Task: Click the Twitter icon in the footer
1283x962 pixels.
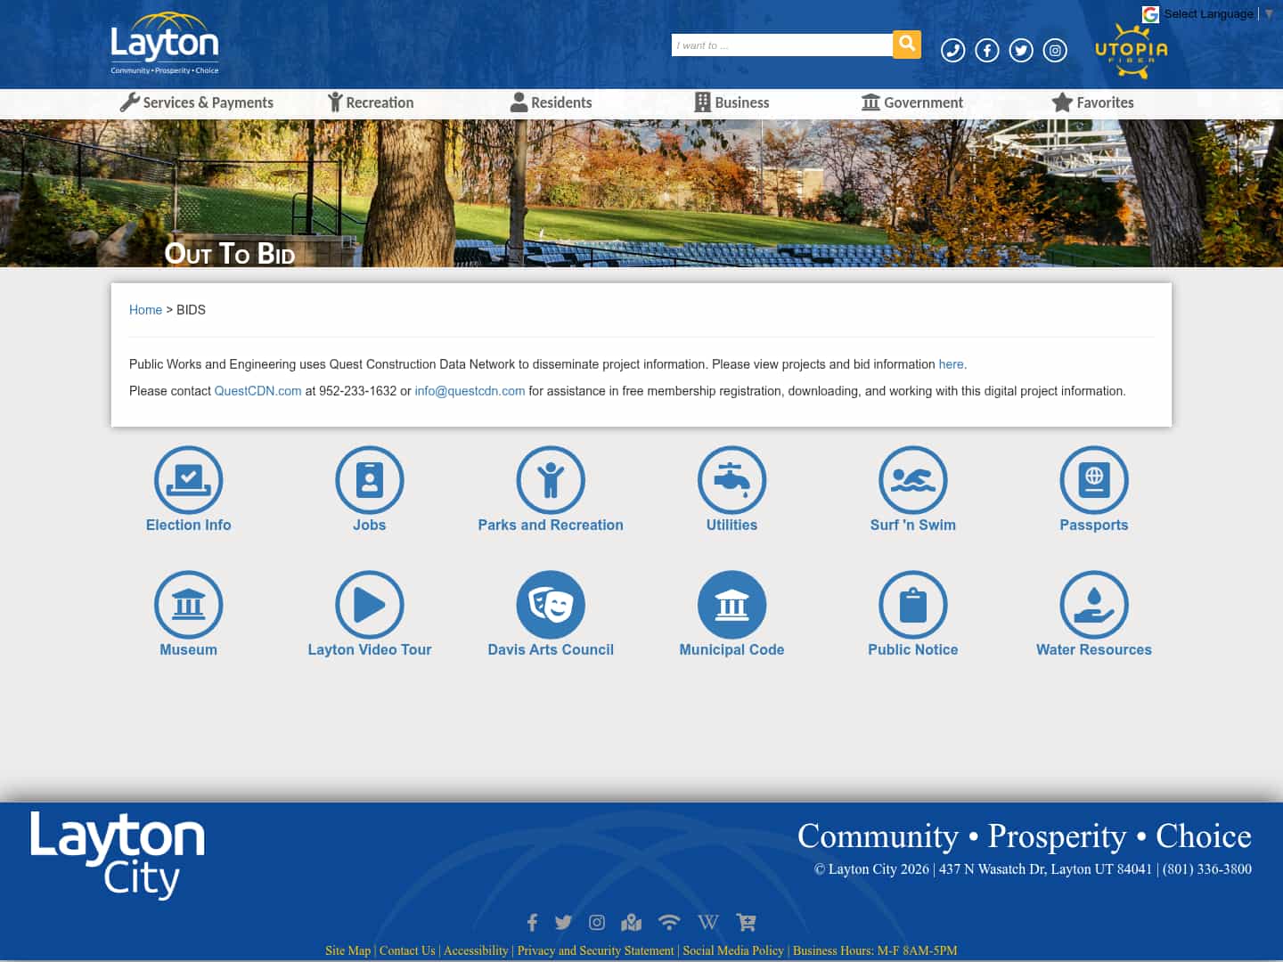Action: pyautogui.click(x=563, y=922)
